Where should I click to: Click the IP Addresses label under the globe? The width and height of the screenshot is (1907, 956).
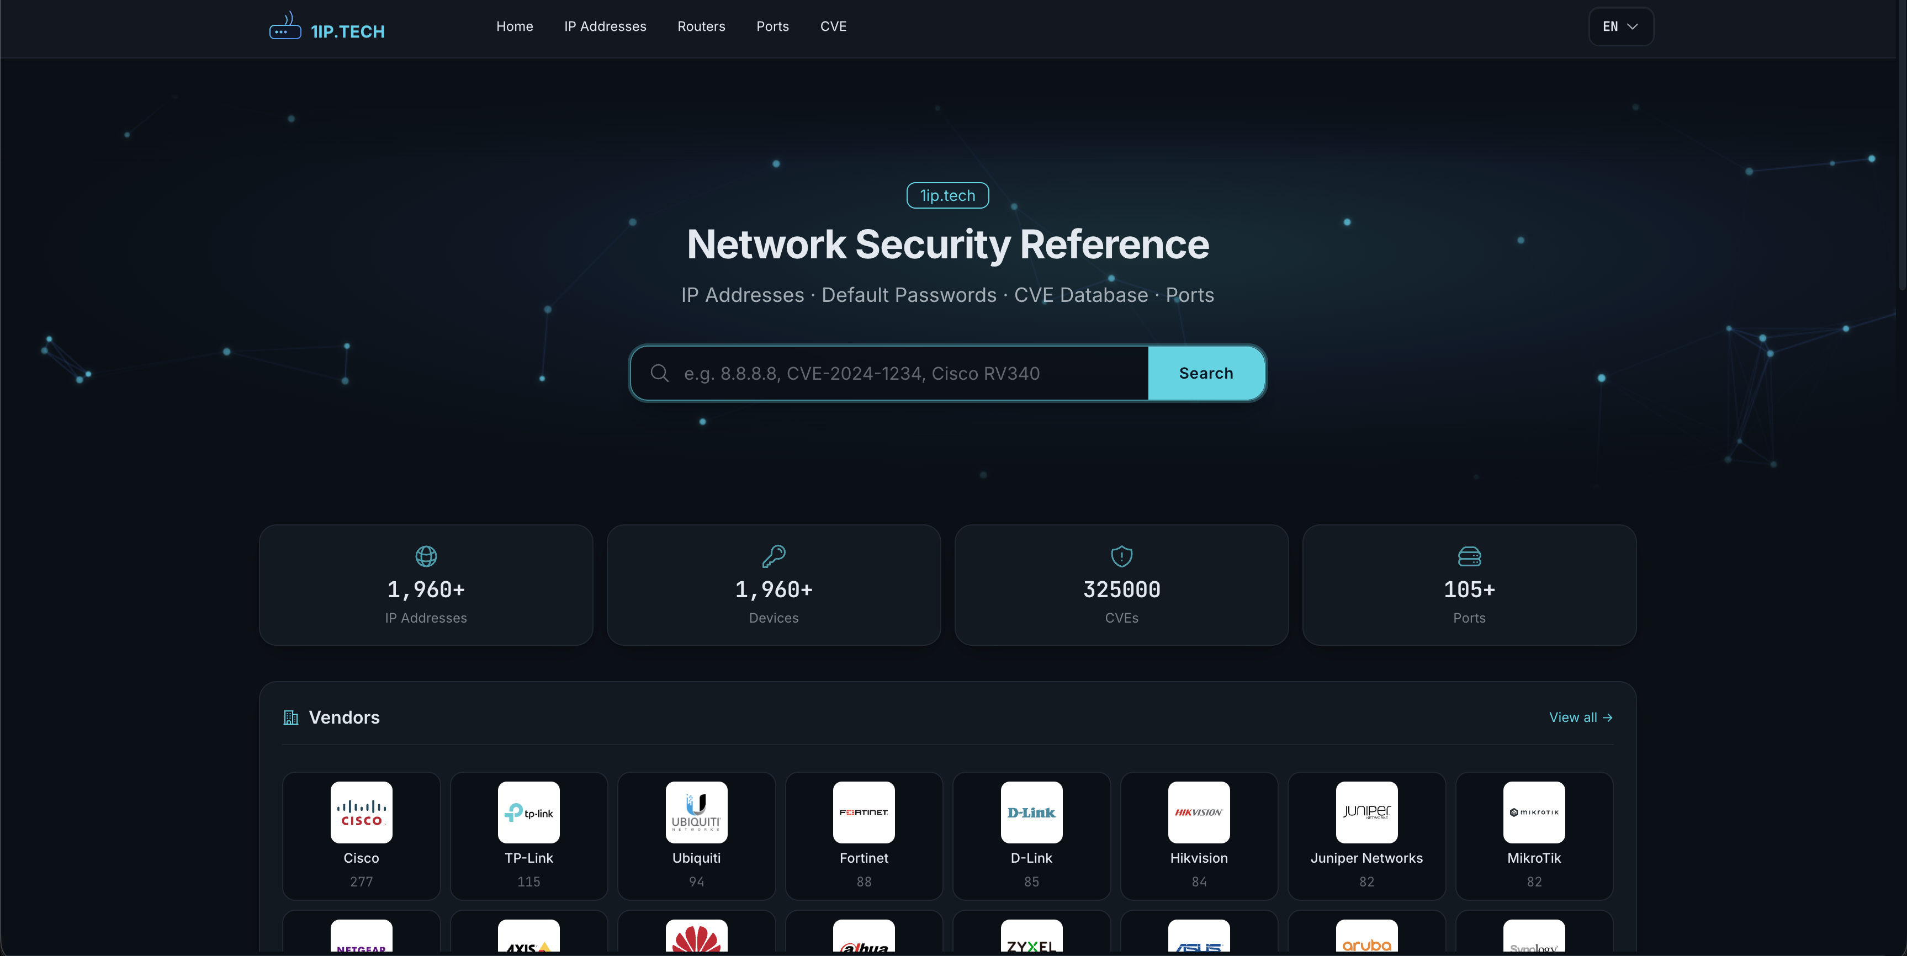[426, 618]
